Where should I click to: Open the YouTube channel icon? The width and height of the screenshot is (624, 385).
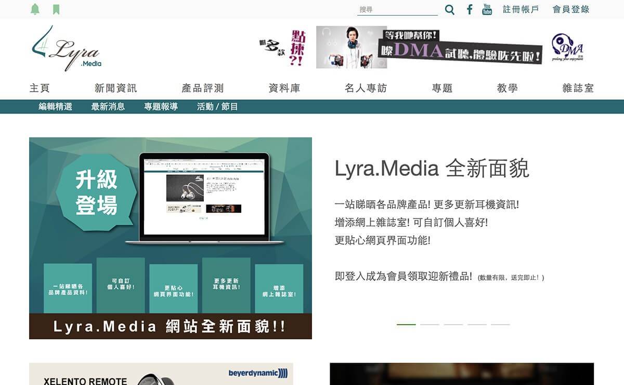click(x=487, y=9)
